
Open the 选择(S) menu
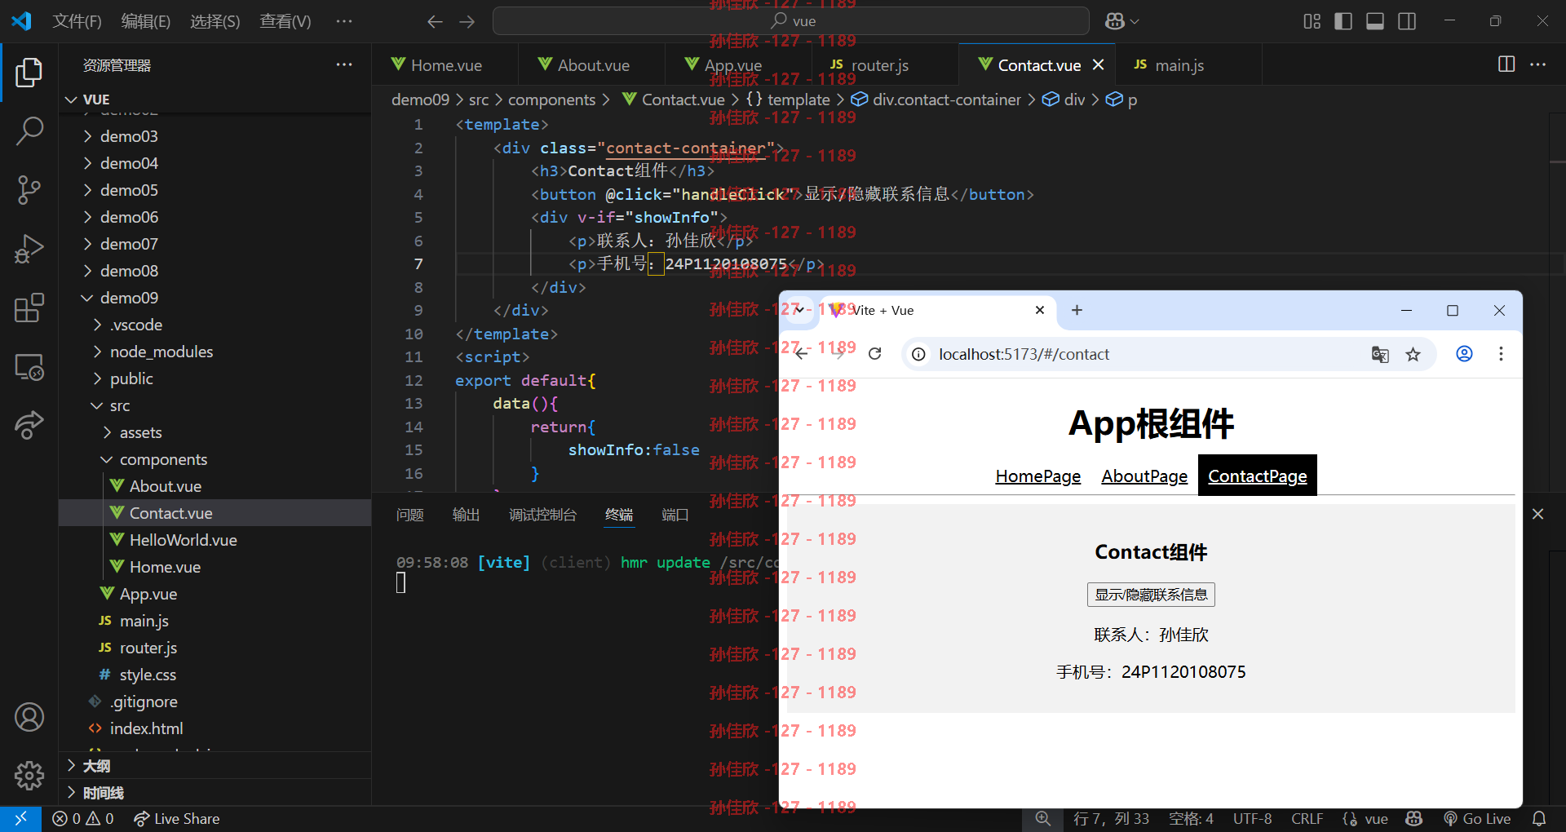(x=215, y=21)
